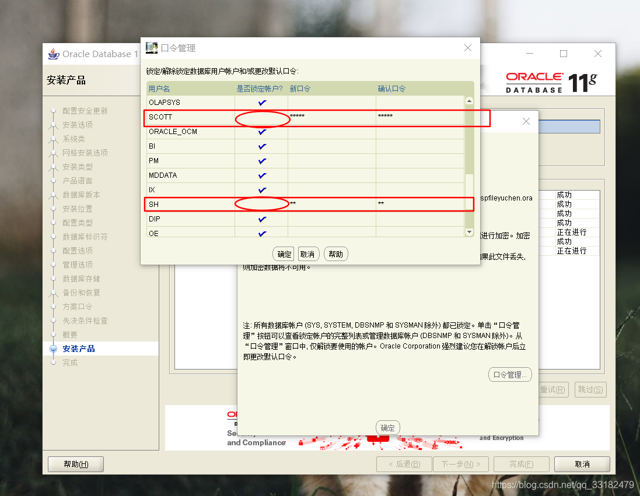This screenshot has height=496, width=640.
Task: Click new password cell for BI
Action: pyautogui.click(x=332, y=146)
